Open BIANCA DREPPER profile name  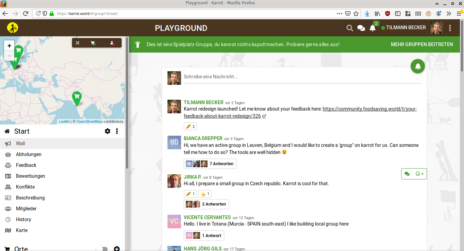coord(203,138)
